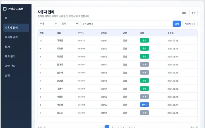Select the name 박은정 in row 2
This screenshot has height=128, width=205.
point(60,105)
